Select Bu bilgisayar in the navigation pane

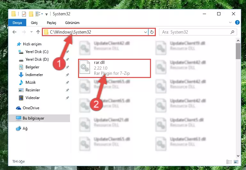[x=39, y=118]
